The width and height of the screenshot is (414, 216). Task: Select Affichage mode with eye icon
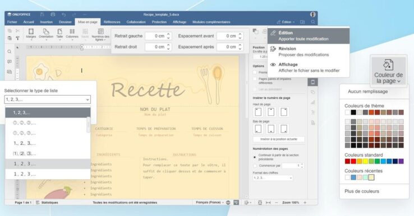click(x=309, y=68)
